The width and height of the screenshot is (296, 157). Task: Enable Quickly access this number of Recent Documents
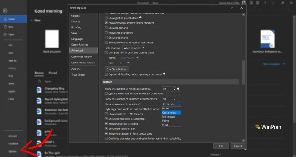tap(106, 93)
